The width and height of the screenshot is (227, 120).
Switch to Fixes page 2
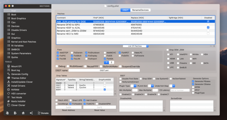(x=111, y=62)
